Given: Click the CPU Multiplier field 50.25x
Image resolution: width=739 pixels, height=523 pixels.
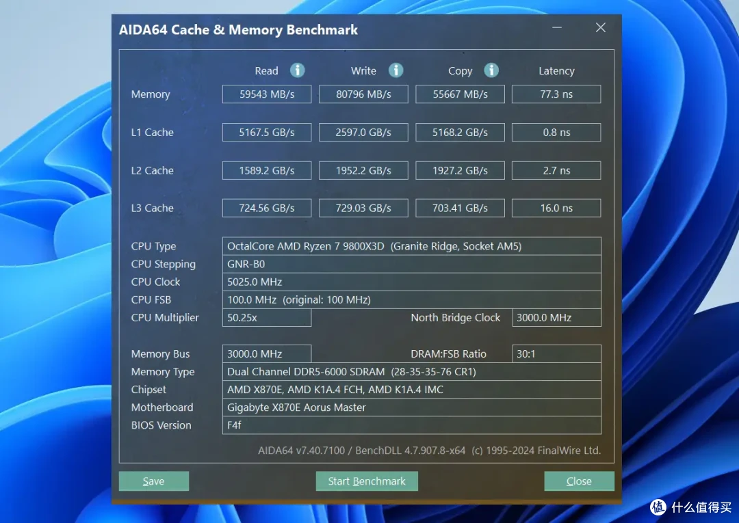Looking at the screenshot, I should tap(267, 318).
